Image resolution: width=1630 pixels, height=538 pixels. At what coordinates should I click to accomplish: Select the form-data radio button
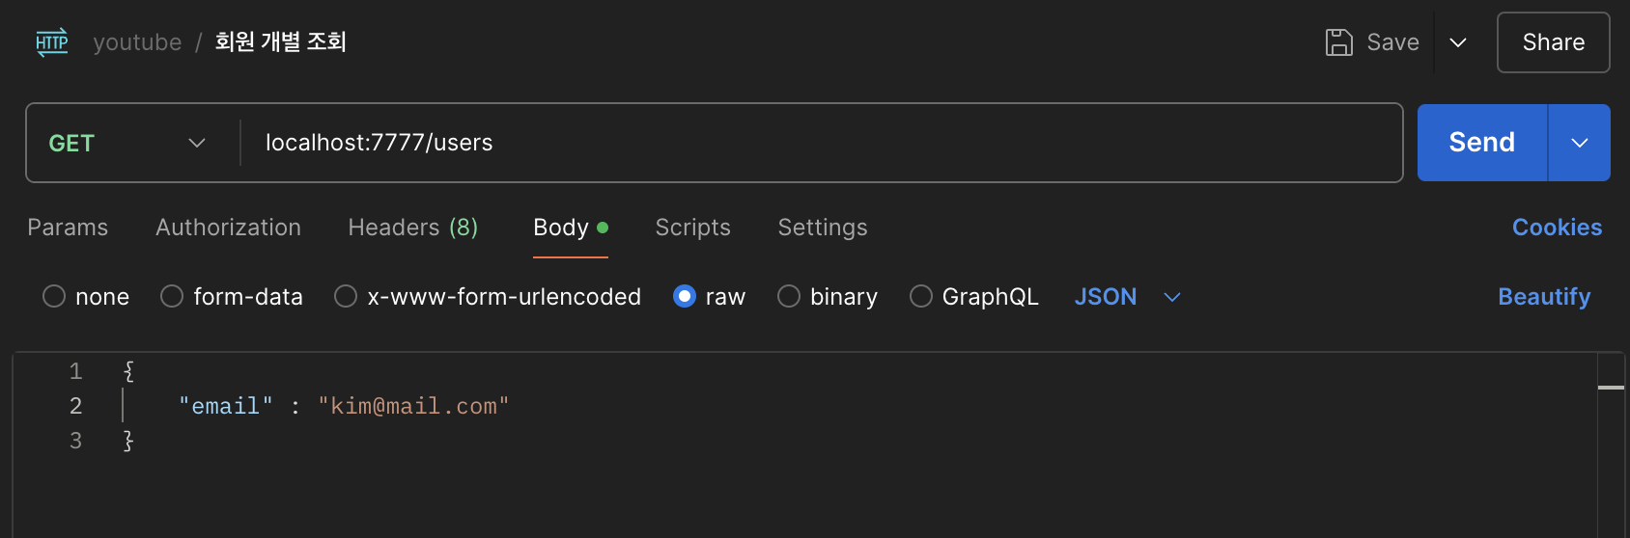(172, 297)
